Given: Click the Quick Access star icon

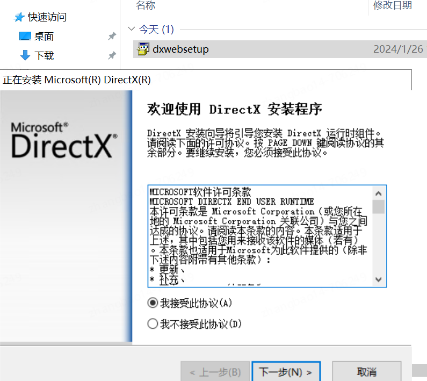Looking at the screenshot, I should [x=19, y=17].
